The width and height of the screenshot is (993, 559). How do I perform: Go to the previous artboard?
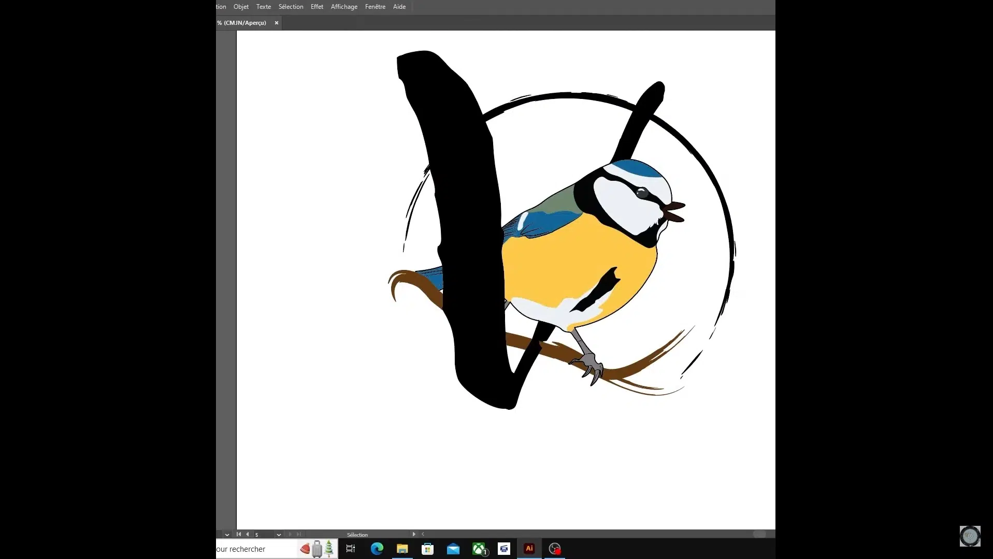coord(248,534)
